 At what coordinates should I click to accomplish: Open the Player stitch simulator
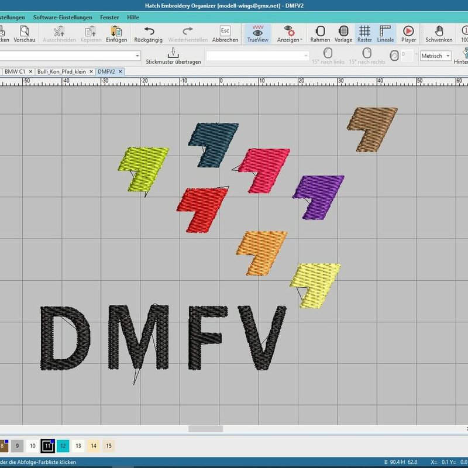coord(408,33)
